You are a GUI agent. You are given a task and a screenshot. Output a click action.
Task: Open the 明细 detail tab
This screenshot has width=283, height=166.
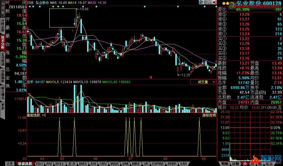coord(224,164)
